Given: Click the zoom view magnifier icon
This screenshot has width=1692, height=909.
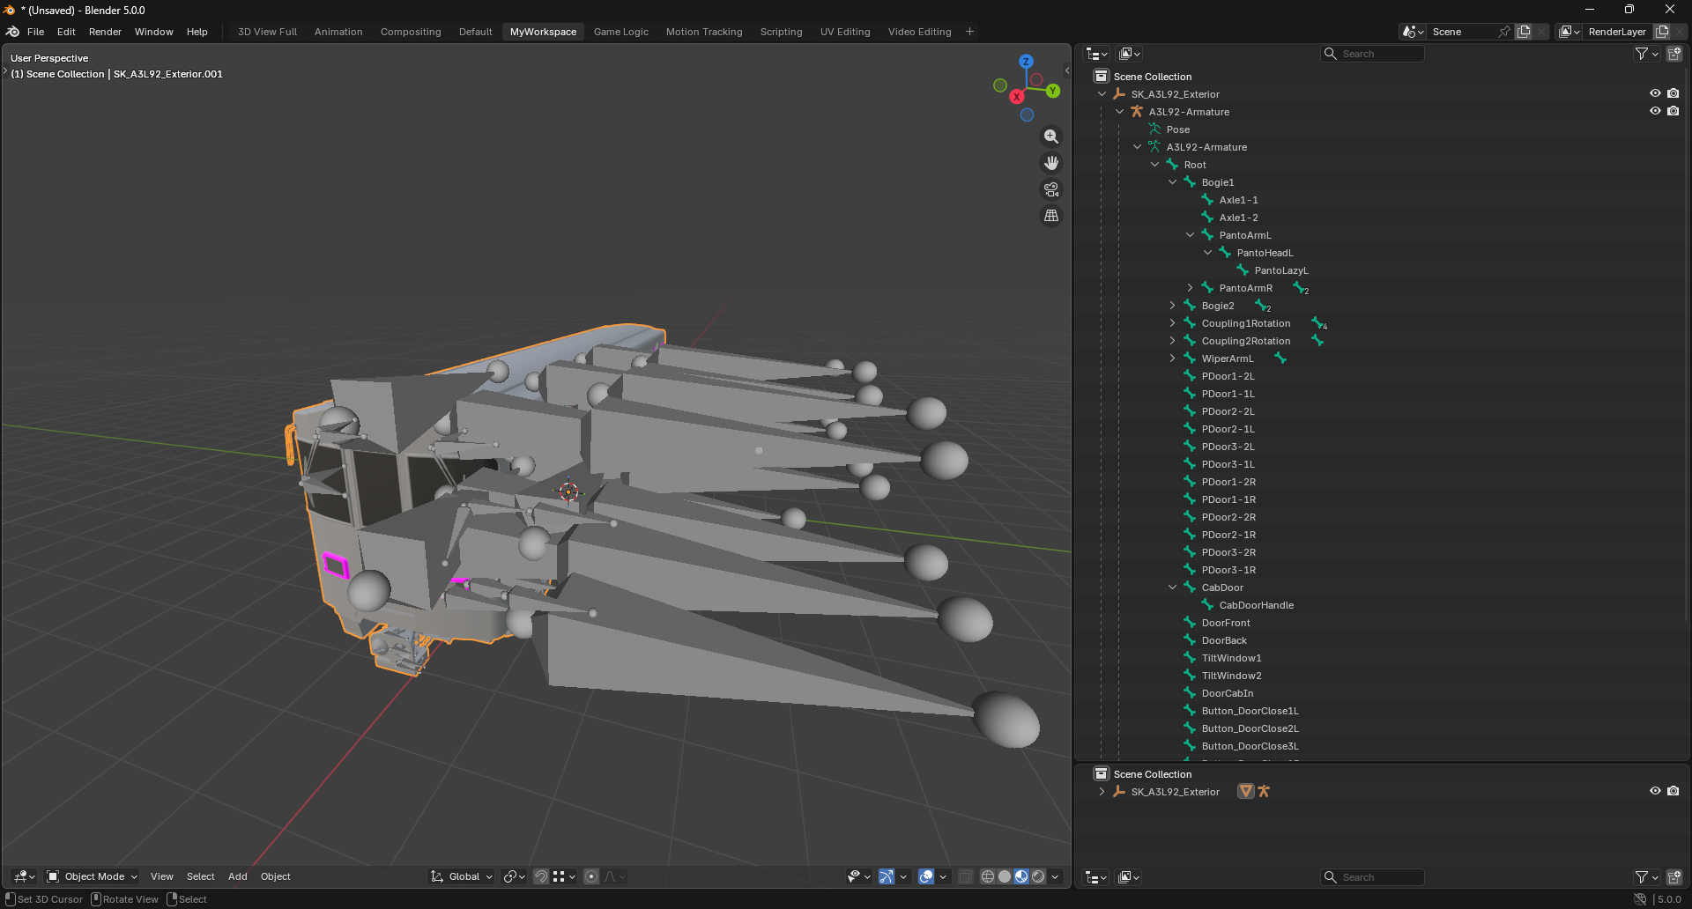Looking at the screenshot, I should pyautogui.click(x=1051, y=137).
